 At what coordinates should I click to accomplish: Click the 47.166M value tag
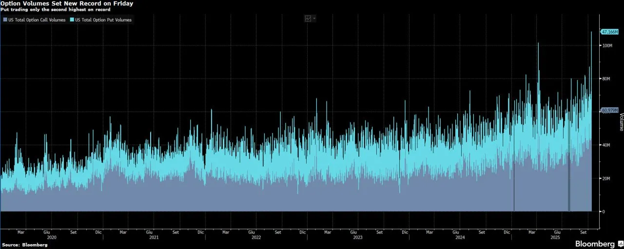point(609,32)
